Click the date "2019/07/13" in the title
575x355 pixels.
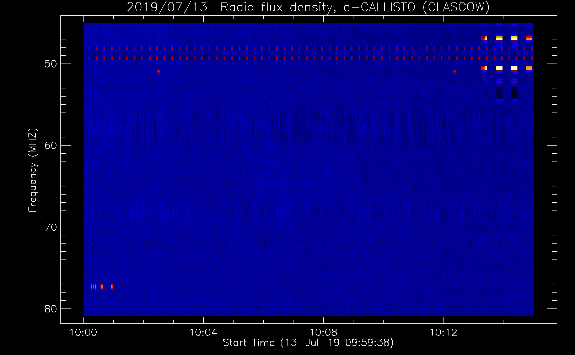tap(167, 7)
